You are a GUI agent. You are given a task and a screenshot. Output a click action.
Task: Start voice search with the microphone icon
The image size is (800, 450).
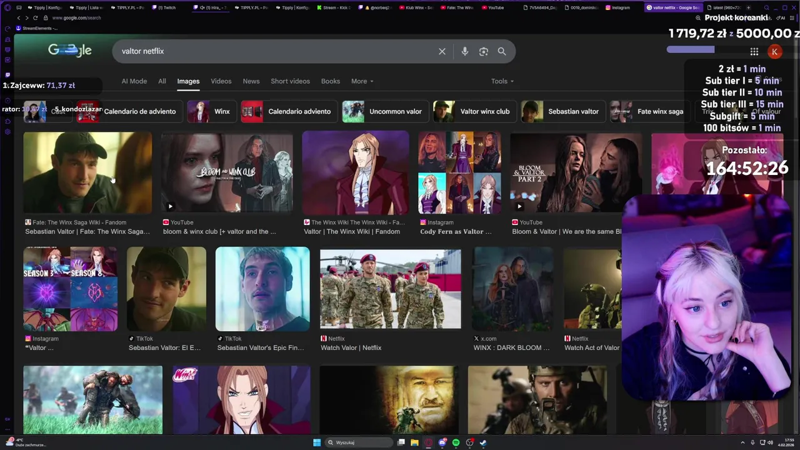click(464, 51)
